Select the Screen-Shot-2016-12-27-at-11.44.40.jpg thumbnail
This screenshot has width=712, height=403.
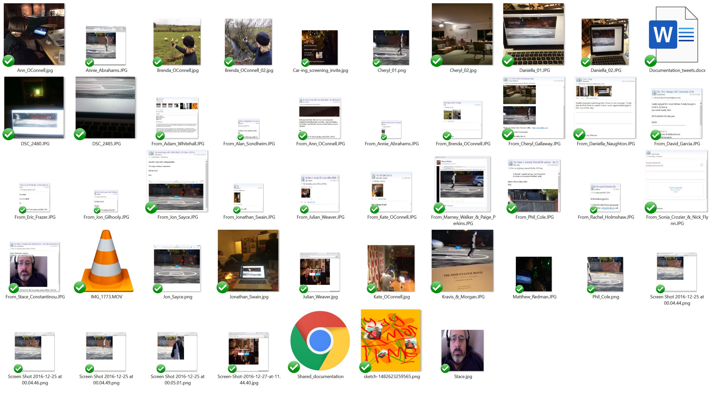point(249,352)
